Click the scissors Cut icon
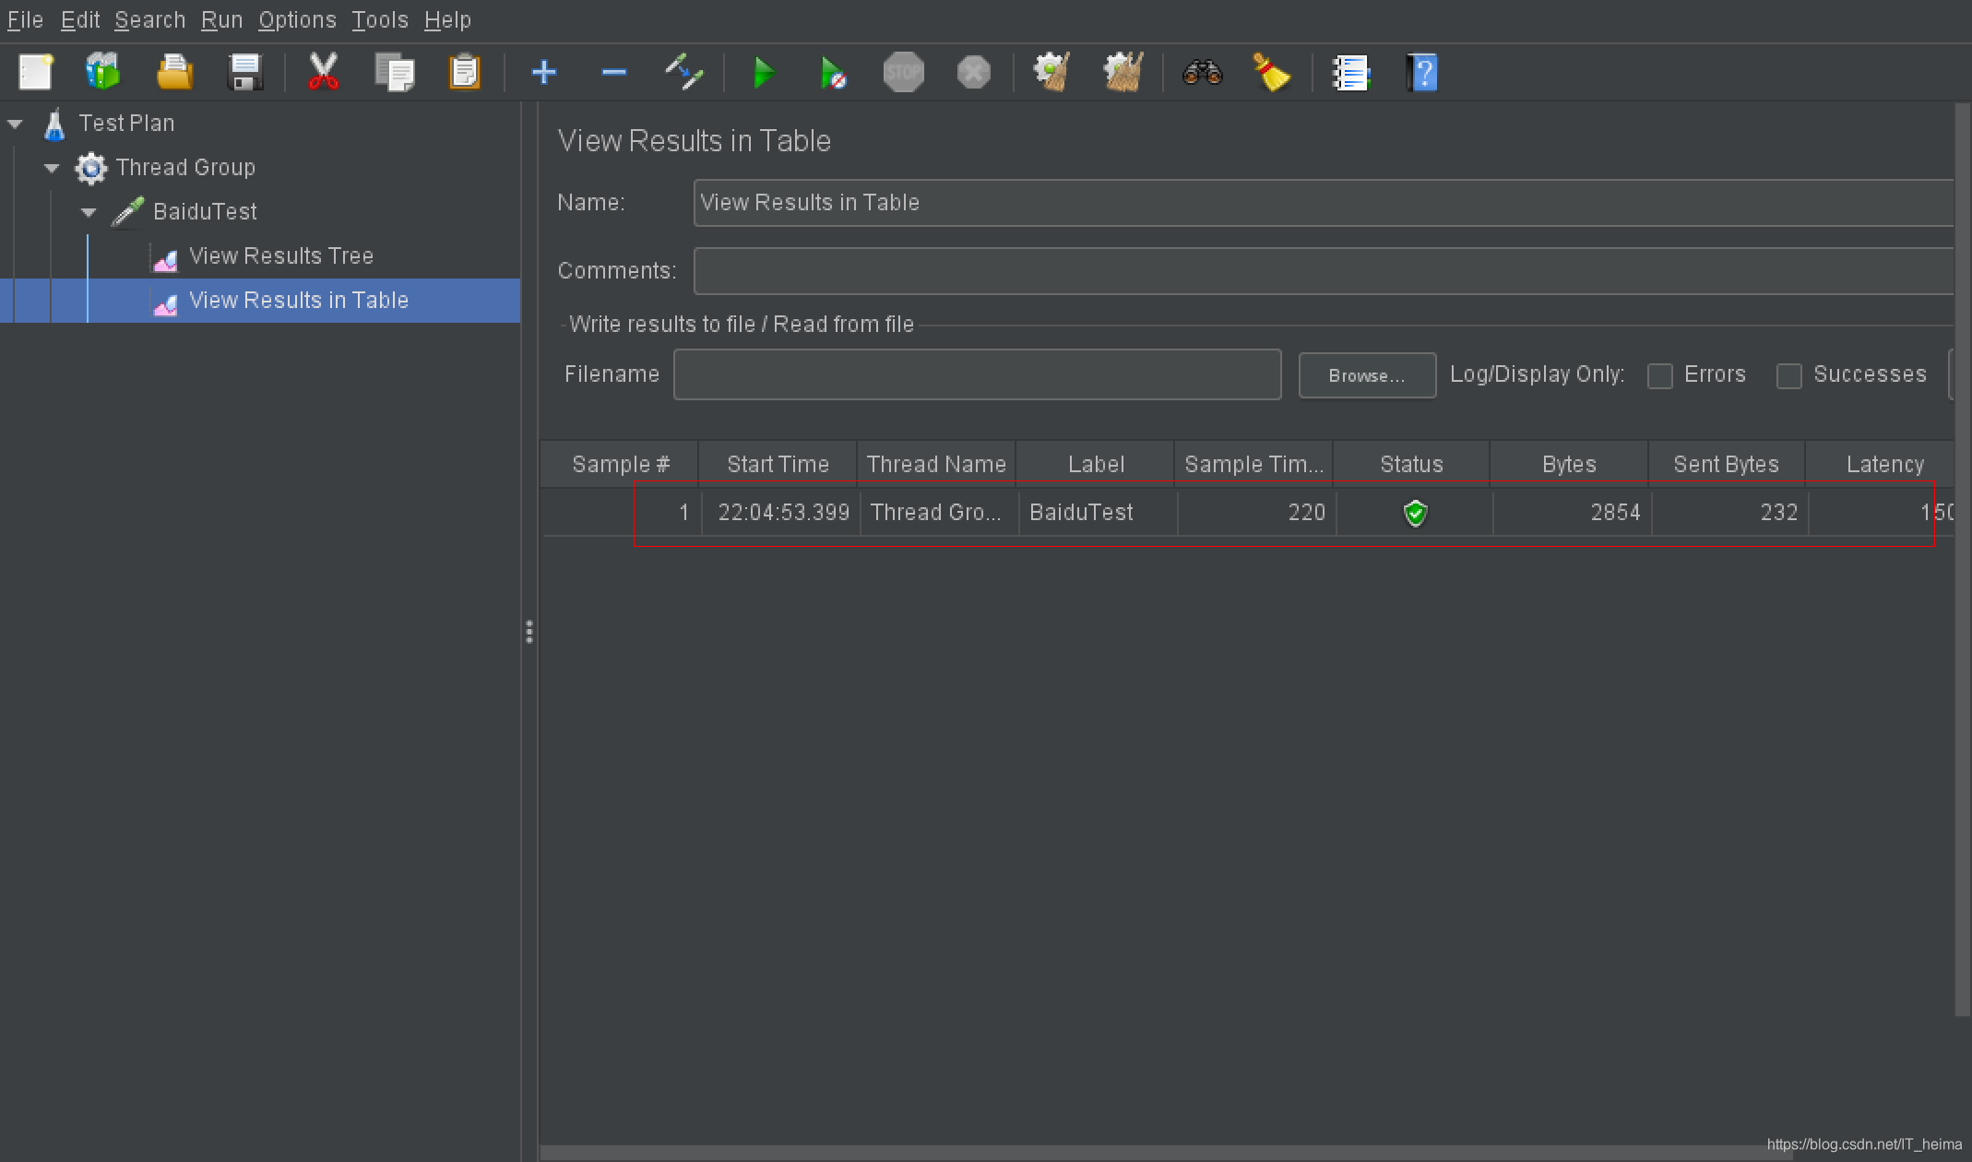 pyautogui.click(x=323, y=73)
